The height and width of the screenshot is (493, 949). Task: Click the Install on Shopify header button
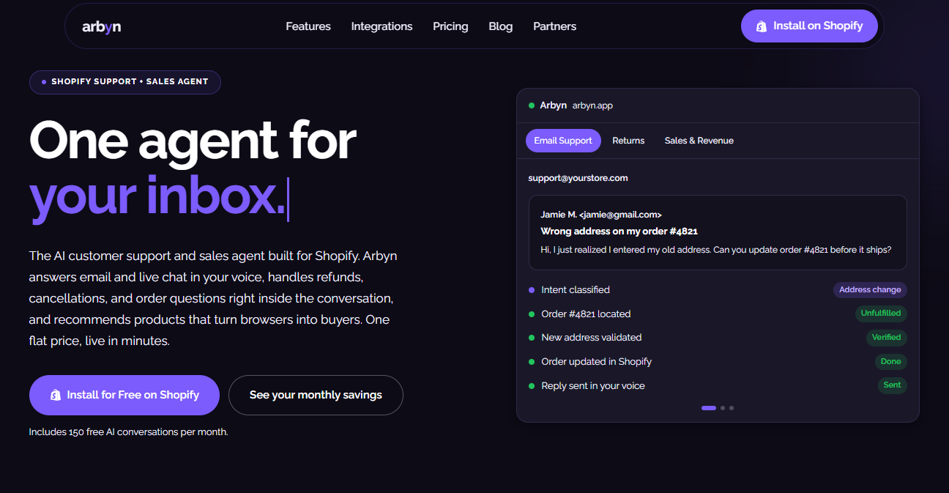(x=809, y=26)
